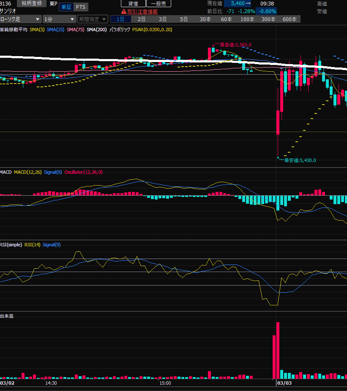The width and height of the screenshot is (347, 391).
Task: Click the 貸借 button
Action: pos(133,3)
